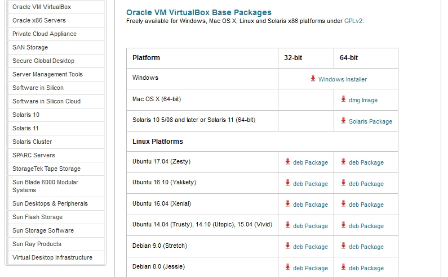This screenshot has width=448, height=277.
Task: Open Sun Desktops & Peripherals entry
Action: (x=56, y=204)
